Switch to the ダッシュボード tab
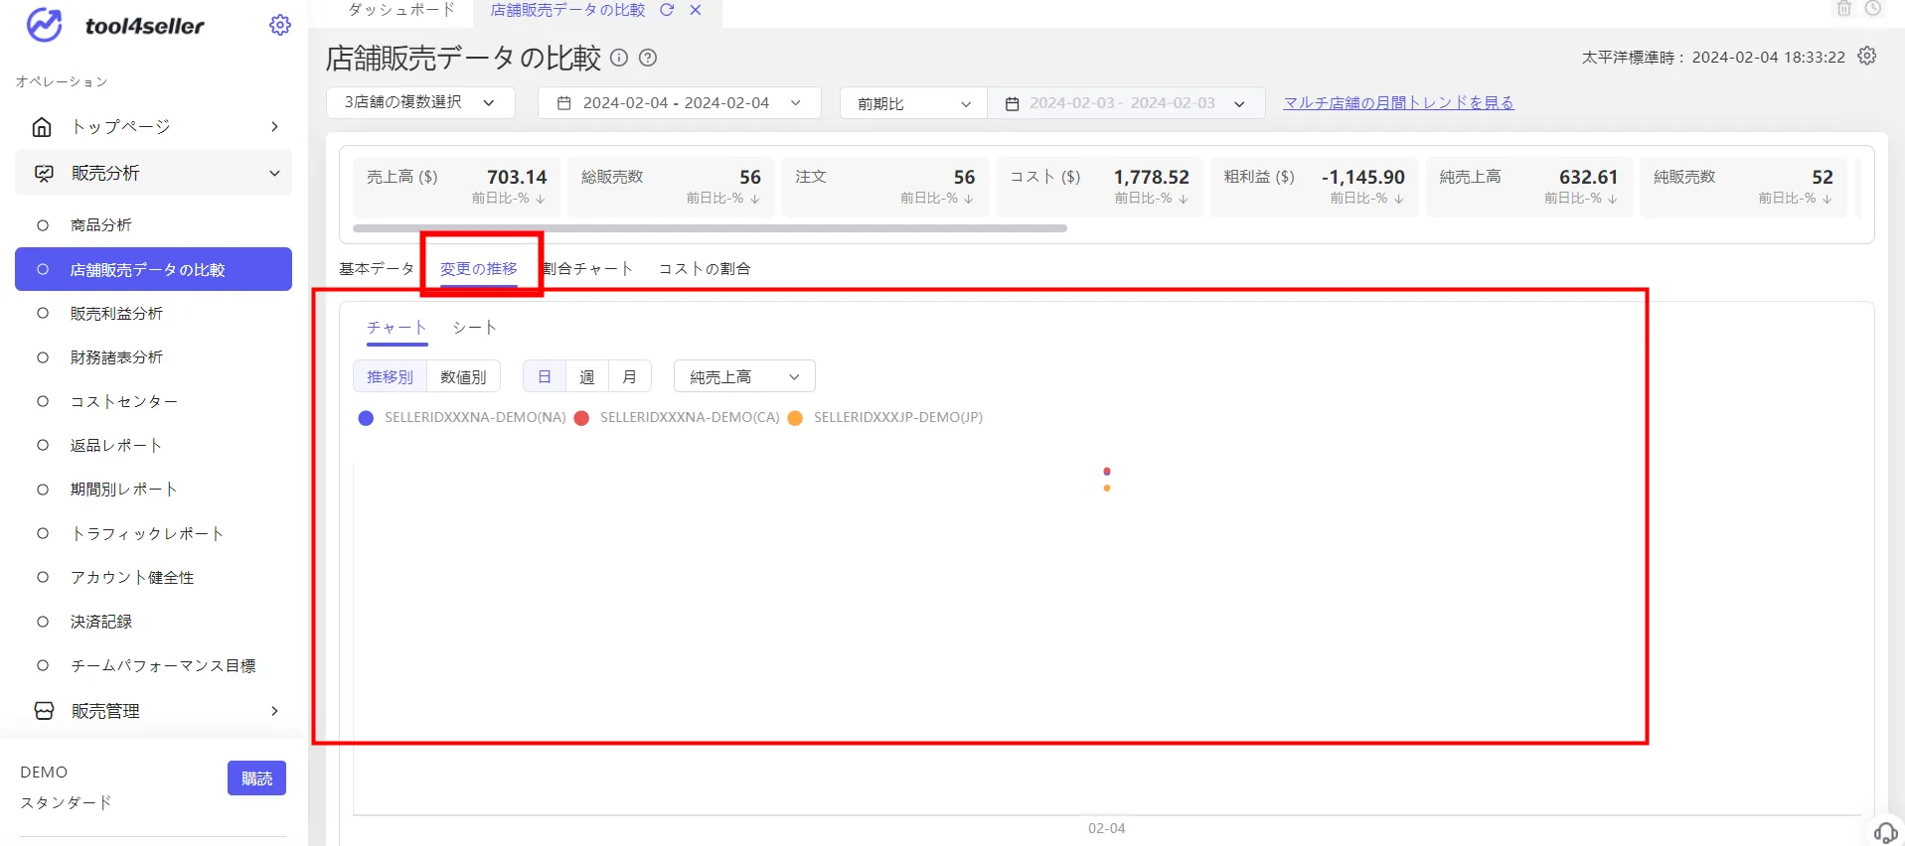This screenshot has width=1905, height=846. tap(401, 10)
